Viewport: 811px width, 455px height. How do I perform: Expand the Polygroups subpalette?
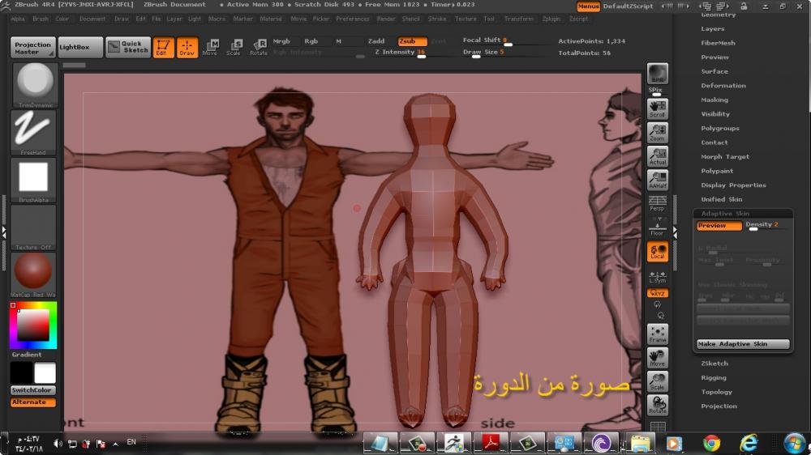point(719,128)
